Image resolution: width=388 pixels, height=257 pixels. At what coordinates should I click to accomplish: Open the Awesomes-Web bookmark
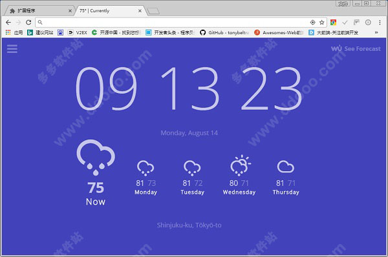tap(279, 32)
